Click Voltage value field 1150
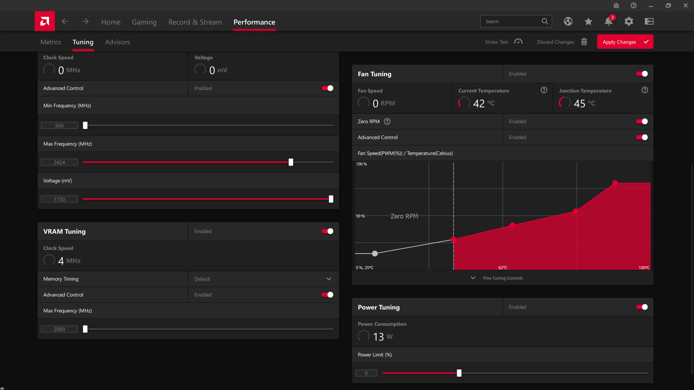694x390 pixels. 59,199
